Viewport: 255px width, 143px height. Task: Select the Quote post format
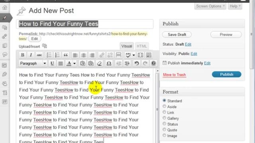[165, 130]
